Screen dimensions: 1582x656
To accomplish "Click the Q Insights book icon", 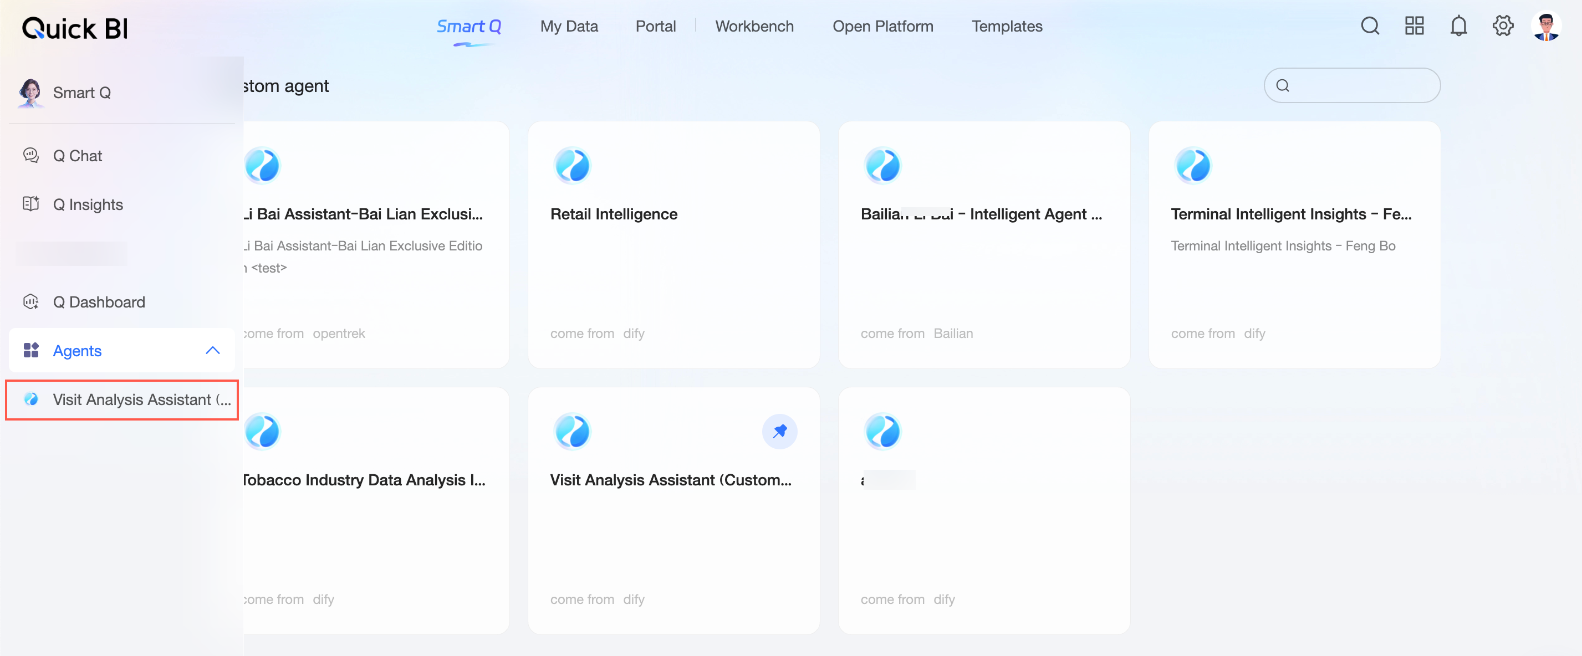I will coord(30,204).
